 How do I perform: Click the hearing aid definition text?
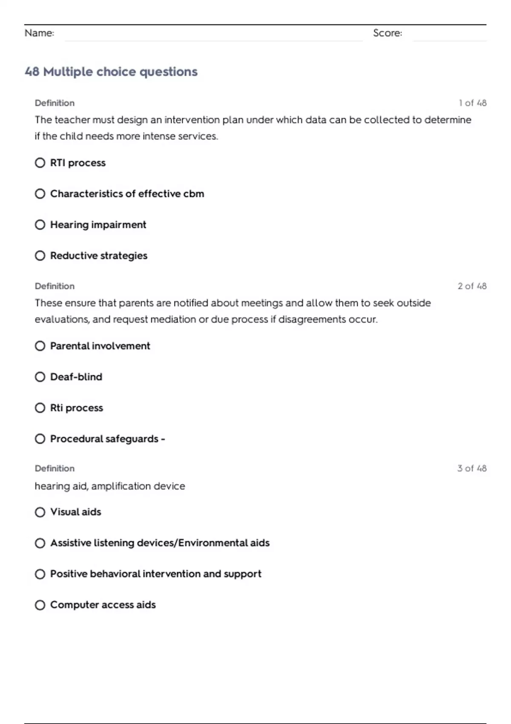pyautogui.click(x=110, y=486)
